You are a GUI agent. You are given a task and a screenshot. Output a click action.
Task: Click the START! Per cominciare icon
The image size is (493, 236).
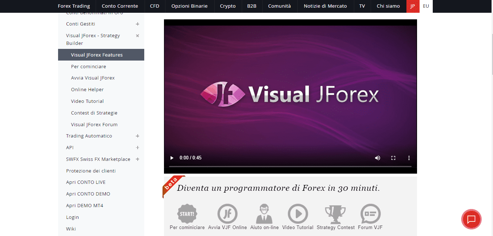[x=187, y=214]
